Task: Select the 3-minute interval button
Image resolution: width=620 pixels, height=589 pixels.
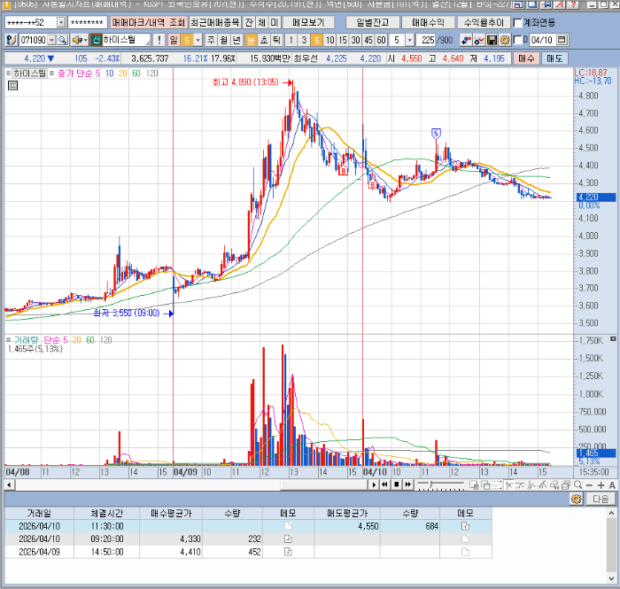Action: (304, 40)
